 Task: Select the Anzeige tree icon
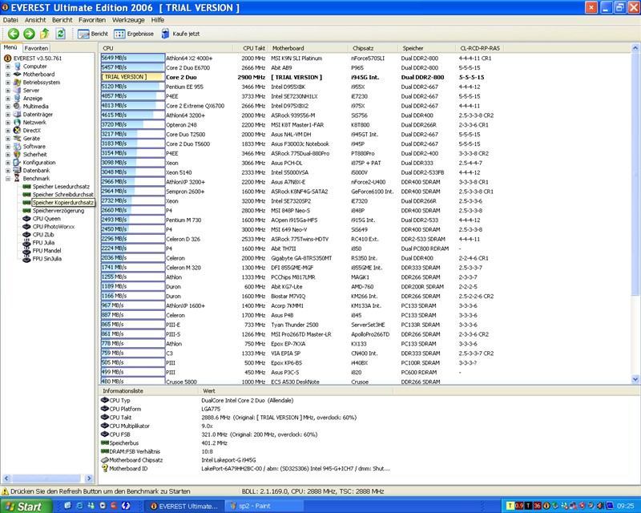point(17,98)
